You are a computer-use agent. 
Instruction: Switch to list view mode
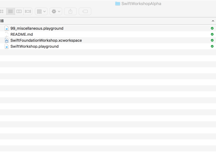[x=10, y=11]
